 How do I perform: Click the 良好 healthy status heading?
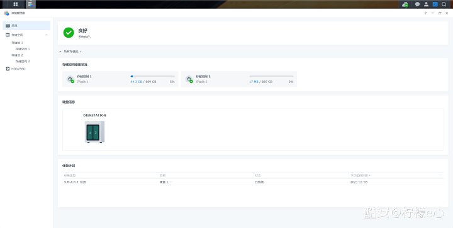[x=82, y=30]
